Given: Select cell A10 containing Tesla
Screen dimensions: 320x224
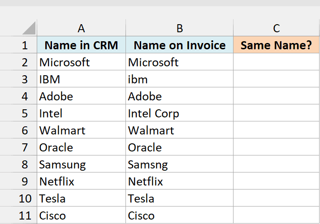Looking at the screenshot, I should (82, 198).
